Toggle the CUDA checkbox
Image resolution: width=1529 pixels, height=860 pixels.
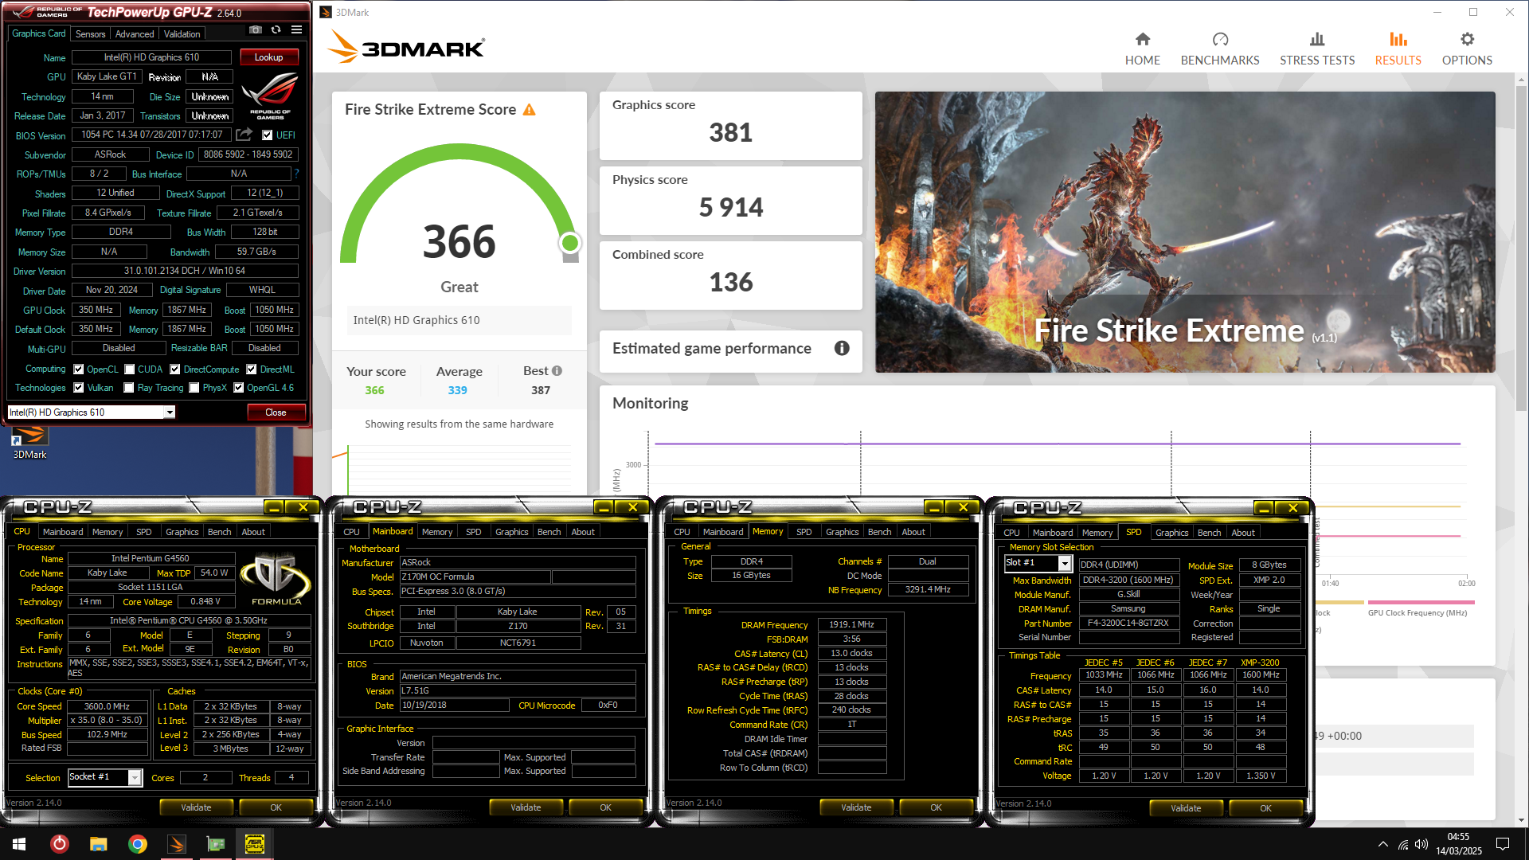pos(129,369)
